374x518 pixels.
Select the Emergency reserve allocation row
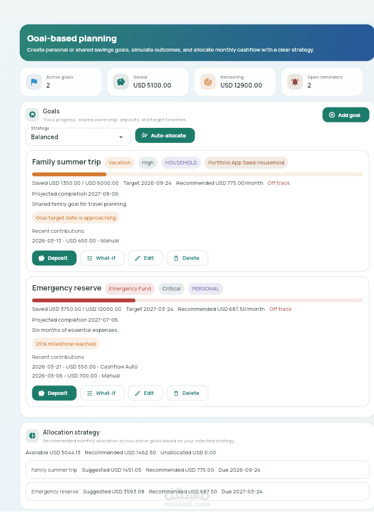pos(197,491)
